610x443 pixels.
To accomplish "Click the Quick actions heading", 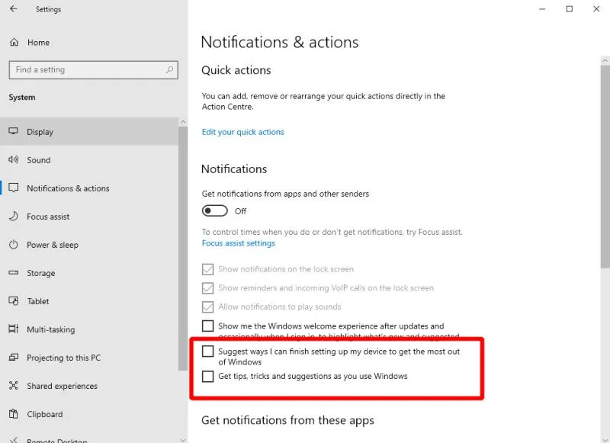I will click(236, 70).
